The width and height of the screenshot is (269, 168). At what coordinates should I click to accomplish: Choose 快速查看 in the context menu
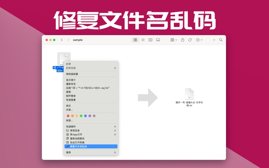91,100
